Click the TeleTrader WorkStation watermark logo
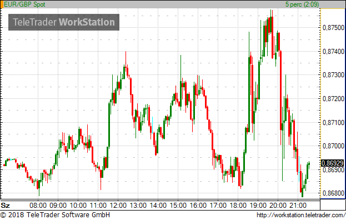The width and height of the screenshot is (346, 220). point(64,22)
